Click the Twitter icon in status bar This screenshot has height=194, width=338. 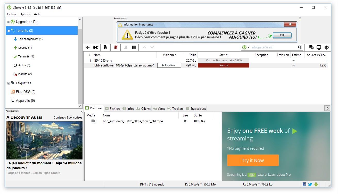[310, 184]
